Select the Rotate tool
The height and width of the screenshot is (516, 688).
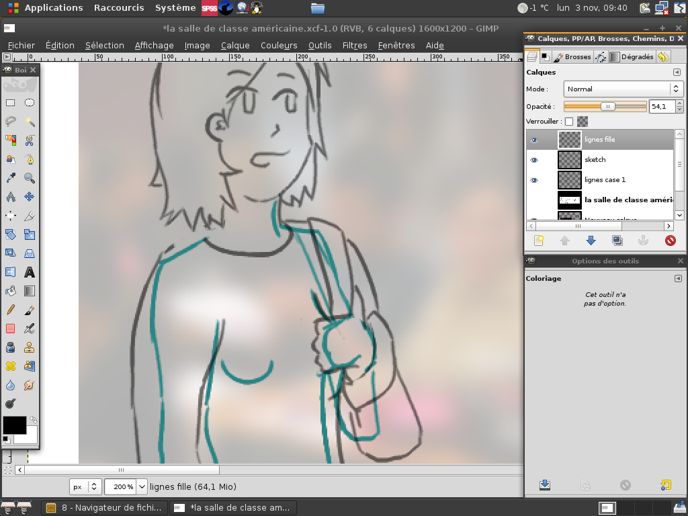pos(11,234)
